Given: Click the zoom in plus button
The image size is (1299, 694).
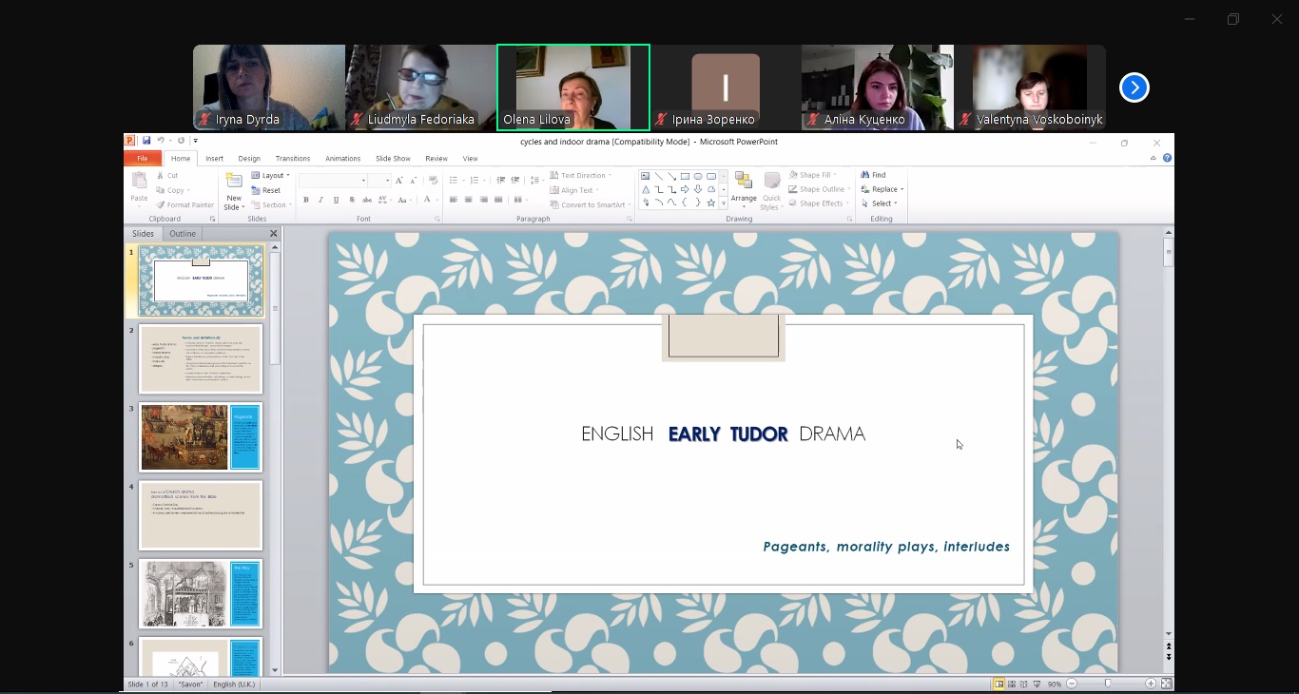Looking at the screenshot, I should (x=1151, y=684).
